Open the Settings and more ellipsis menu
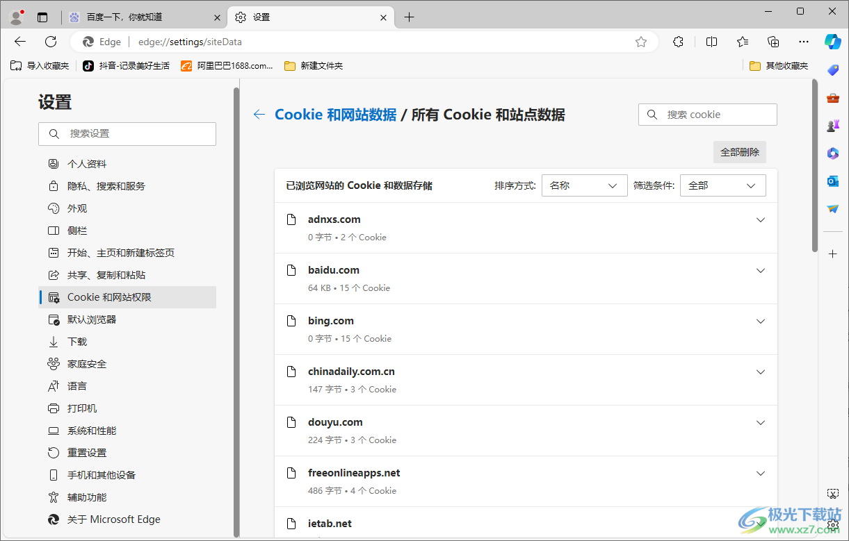 804,42
